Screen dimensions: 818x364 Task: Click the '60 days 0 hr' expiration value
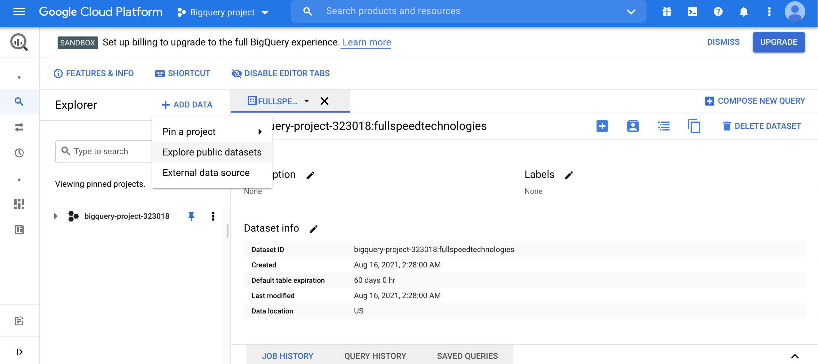coord(374,280)
